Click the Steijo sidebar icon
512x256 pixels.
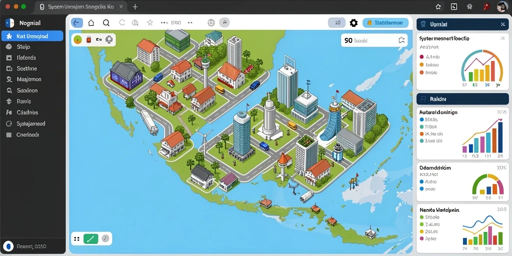coord(9,46)
